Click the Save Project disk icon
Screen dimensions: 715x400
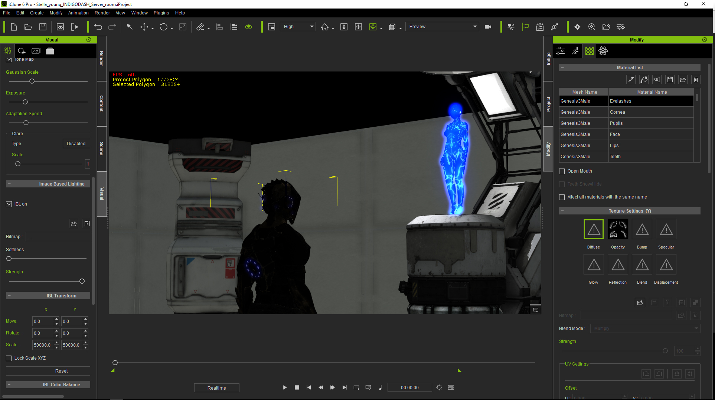click(43, 27)
